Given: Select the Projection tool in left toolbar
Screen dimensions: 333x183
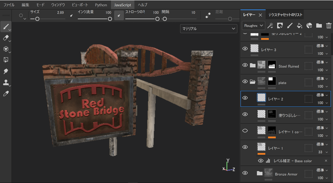Looking at the screenshot, I should click(6, 49).
